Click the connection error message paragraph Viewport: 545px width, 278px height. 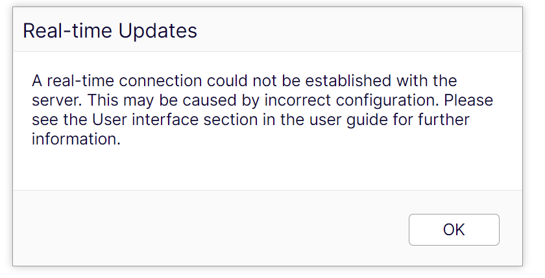pyautogui.click(x=260, y=111)
